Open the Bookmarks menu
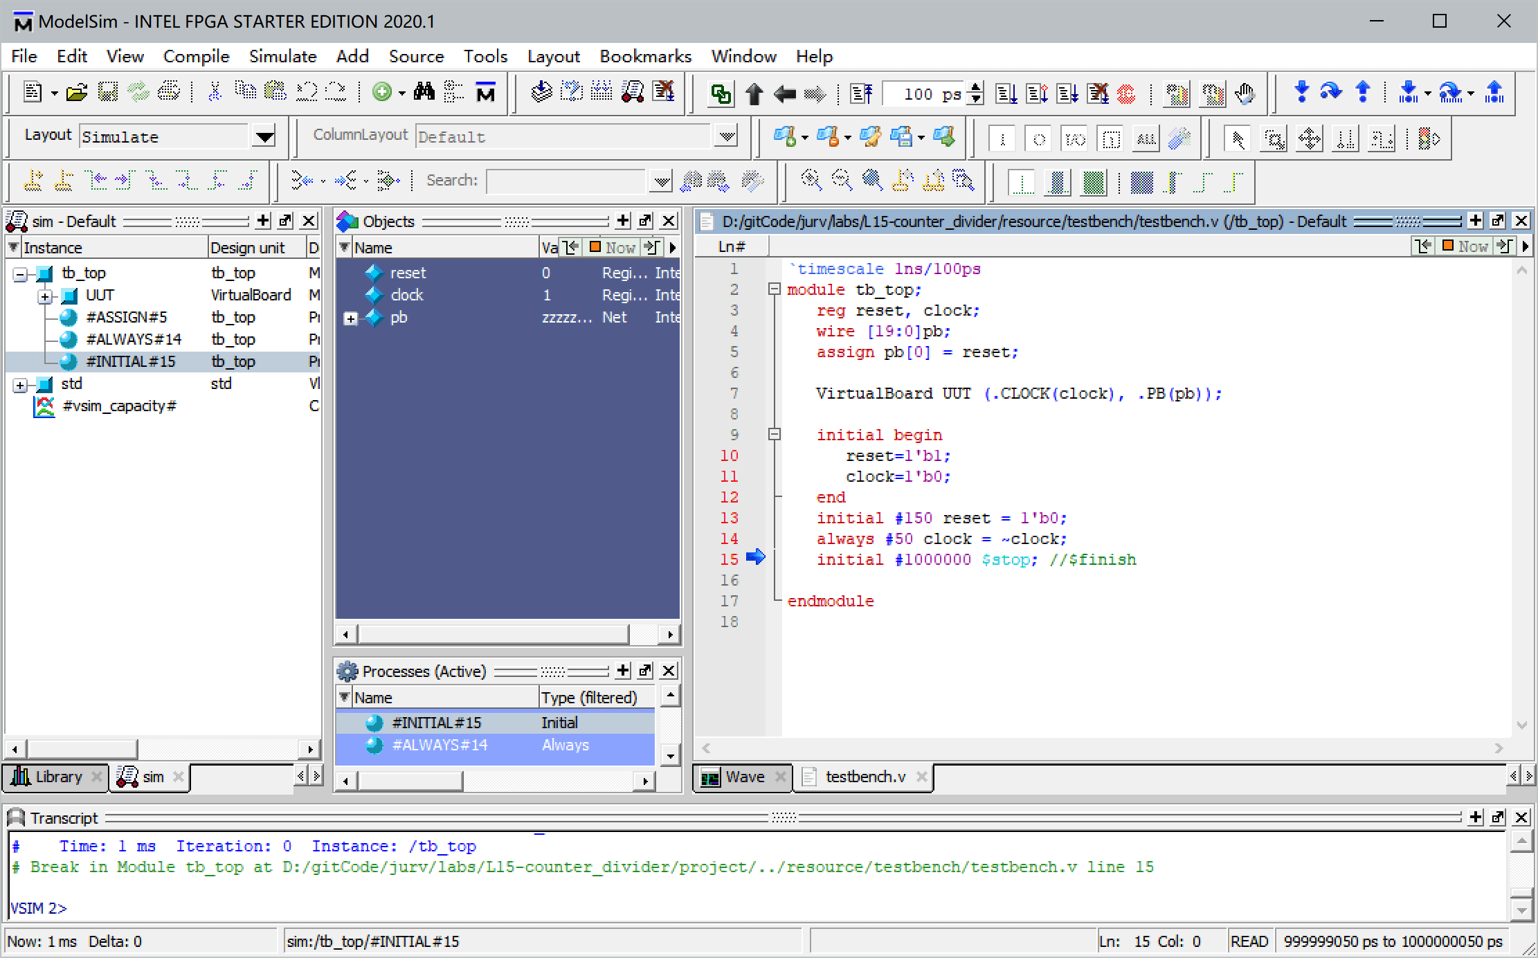The width and height of the screenshot is (1538, 958). point(645,56)
